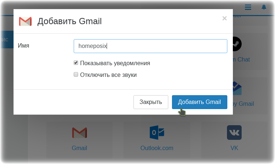
Task: Click the Gmail logo in the dialog header
Action: click(x=25, y=21)
